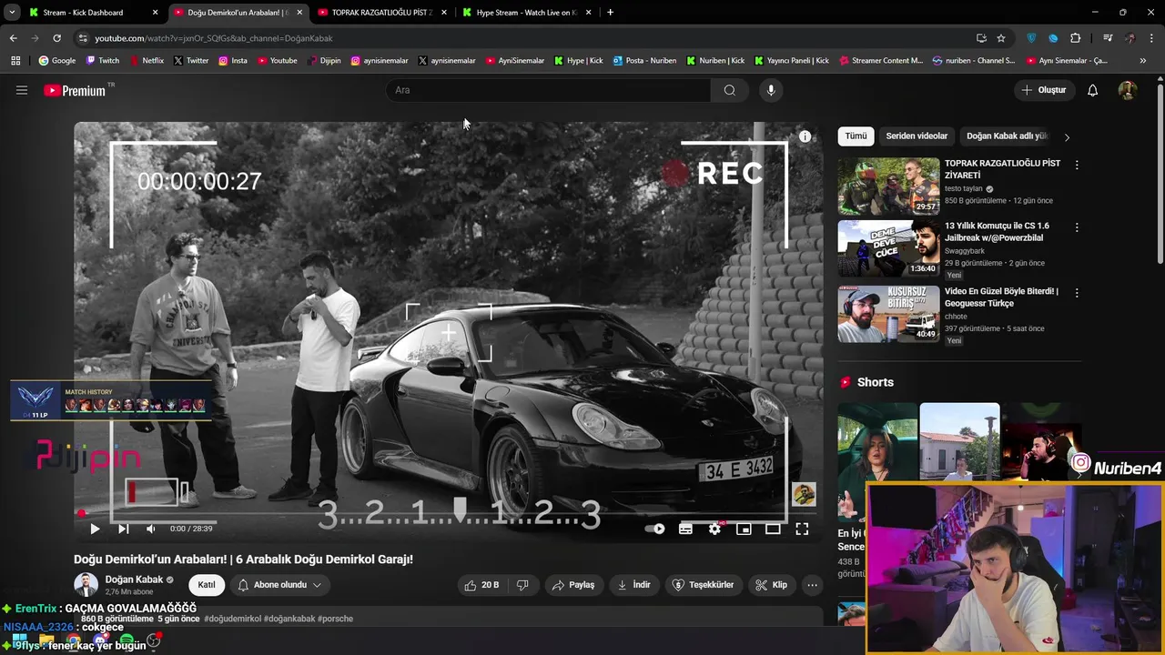Mute the video volume
This screenshot has height=655, width=1165.
[151, 529]
